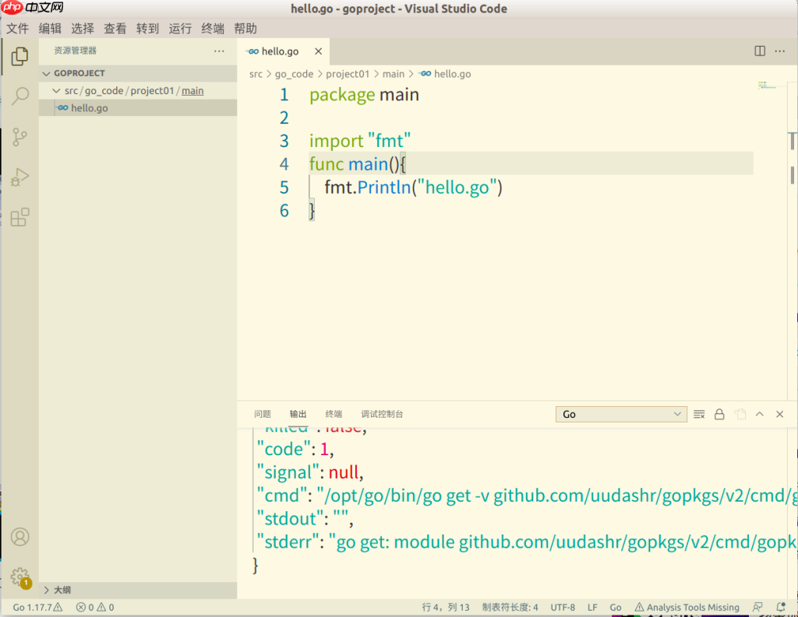
Task: Open the 终端 menu in menu bar
Action: tap(213, 29)
